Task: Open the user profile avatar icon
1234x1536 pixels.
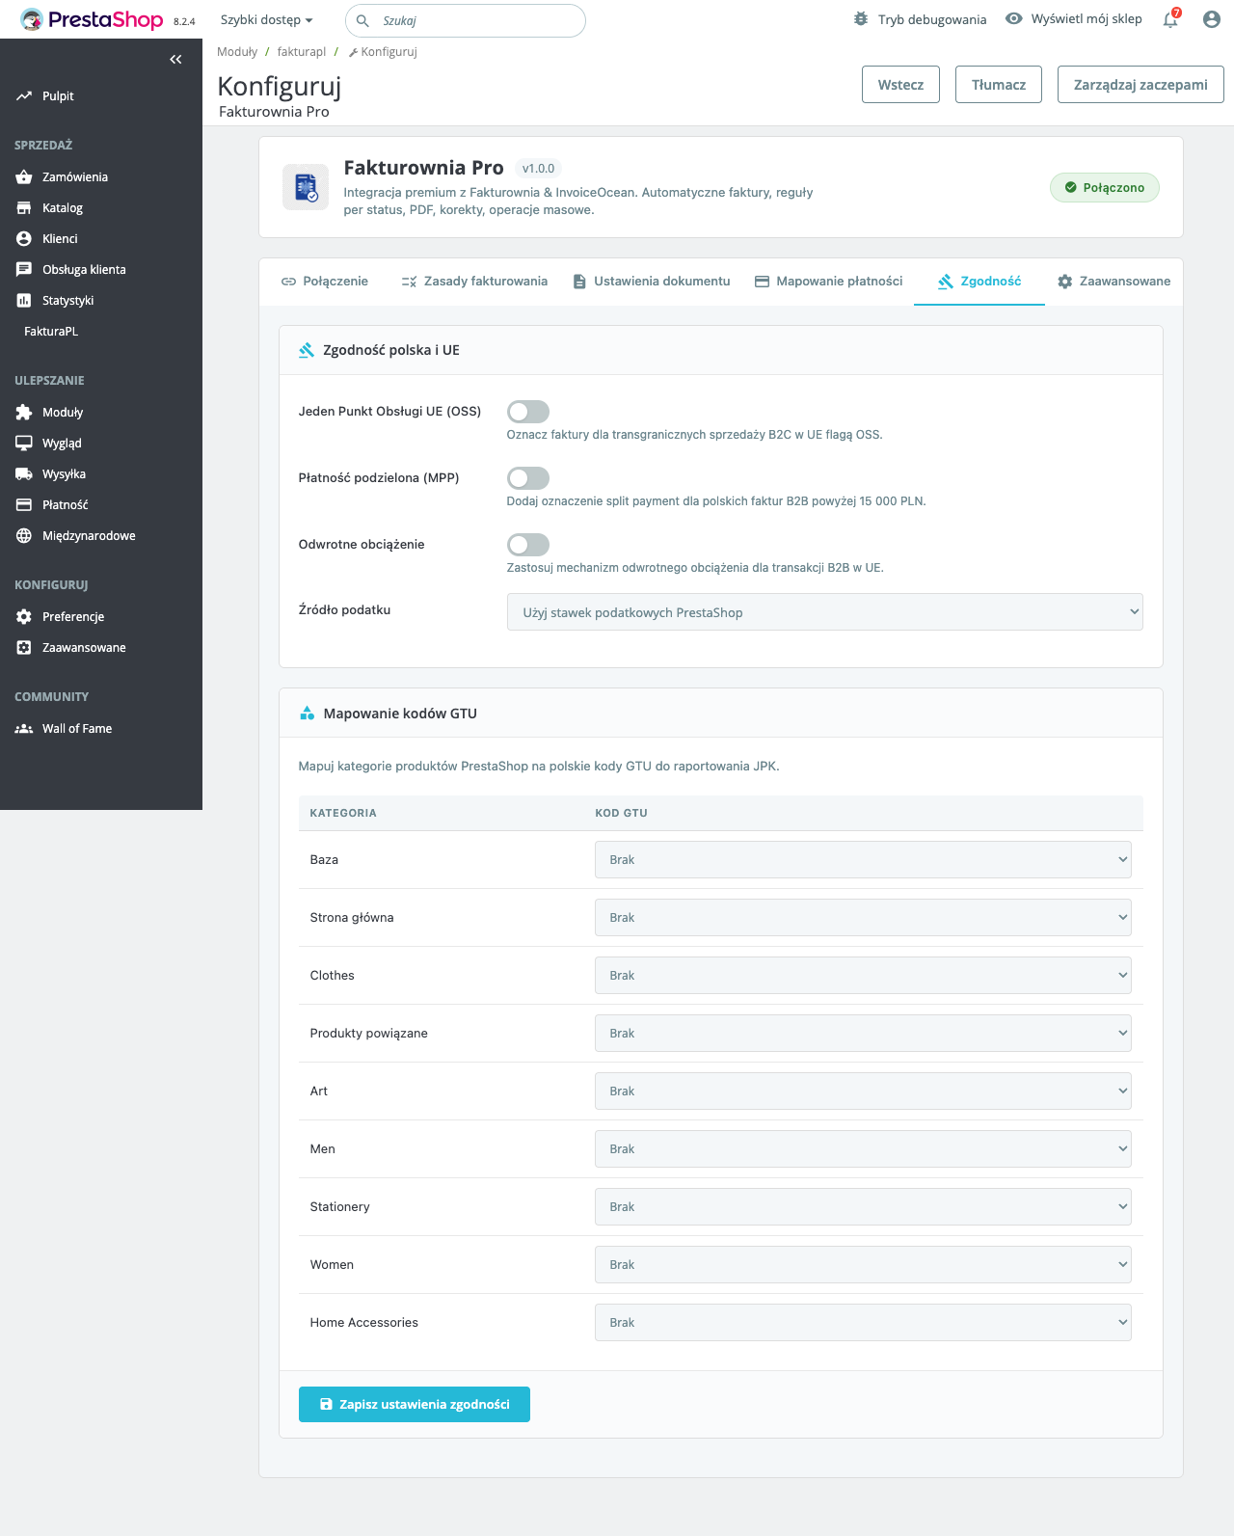Action: pyautogui.click(x=1211, y=19)
